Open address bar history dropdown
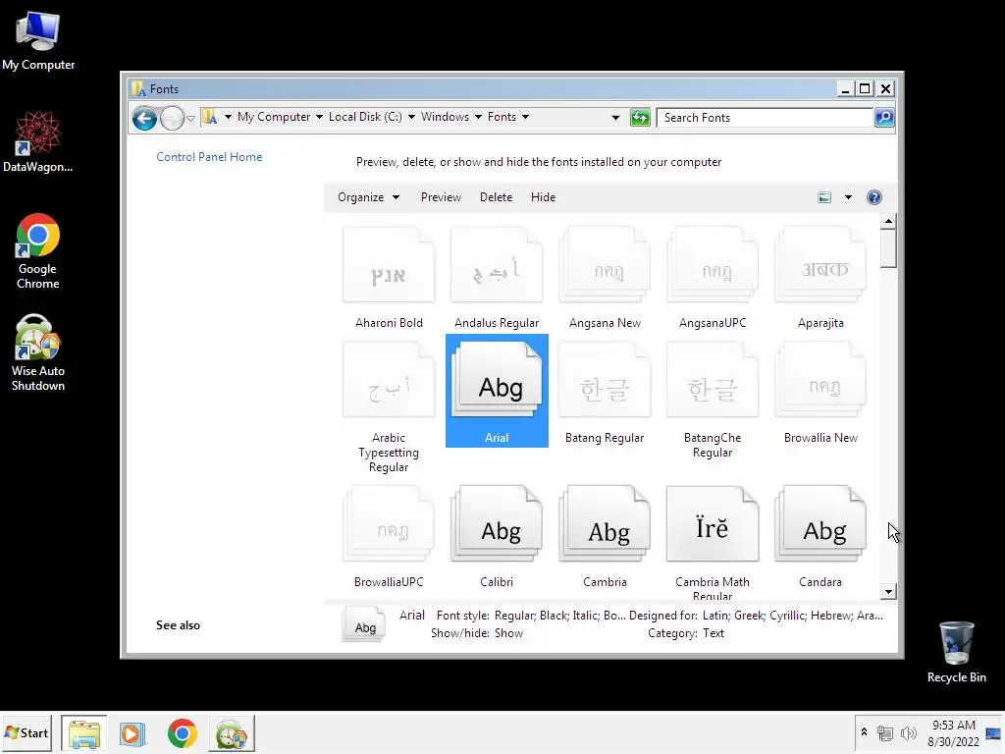 point(615,118)
